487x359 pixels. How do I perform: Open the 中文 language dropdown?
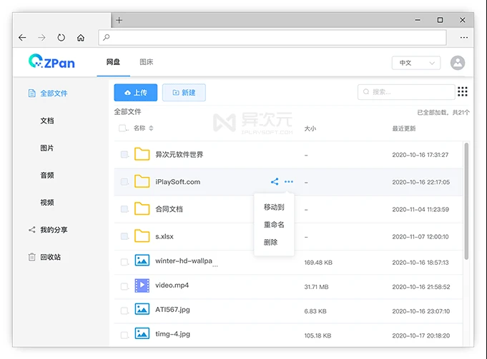point(415,63)
